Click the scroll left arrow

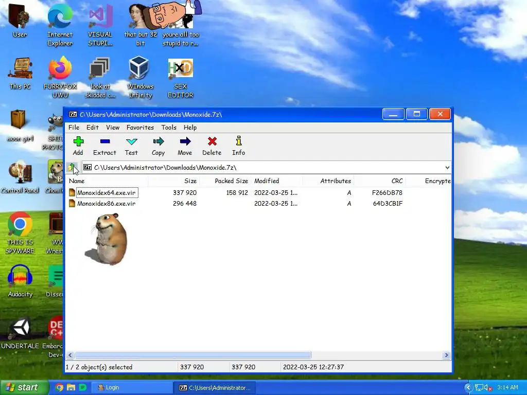click(70, 355)
